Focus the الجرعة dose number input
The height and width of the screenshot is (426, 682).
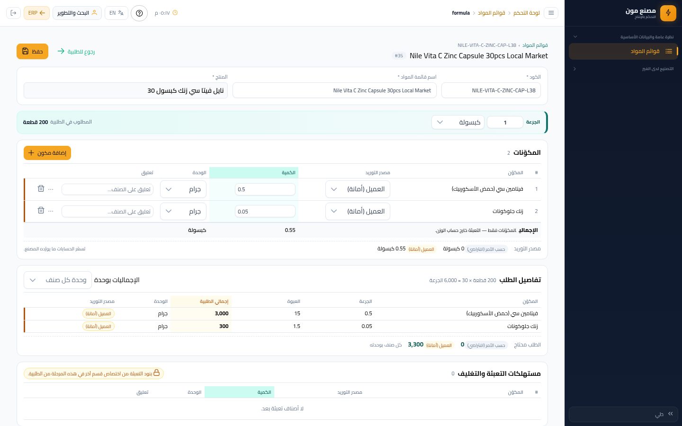[x=505, y=122]
